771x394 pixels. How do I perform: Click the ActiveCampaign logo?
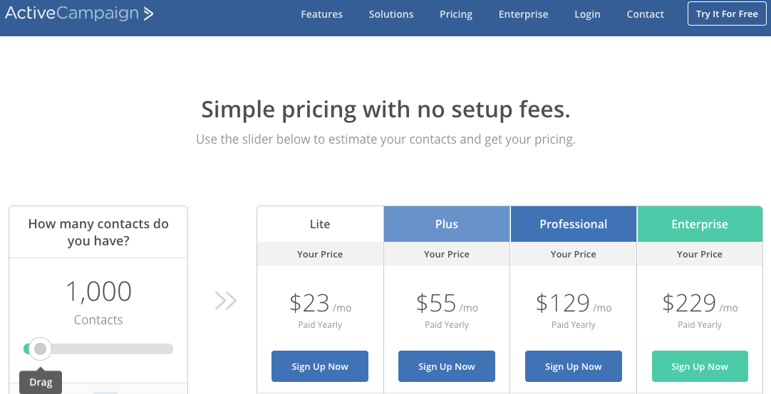point(79,14)
